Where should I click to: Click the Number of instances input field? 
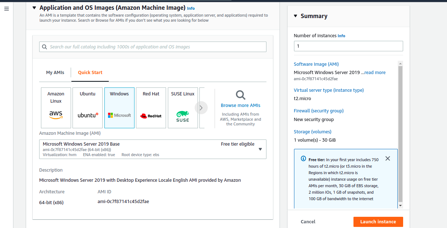pos(348,46)
